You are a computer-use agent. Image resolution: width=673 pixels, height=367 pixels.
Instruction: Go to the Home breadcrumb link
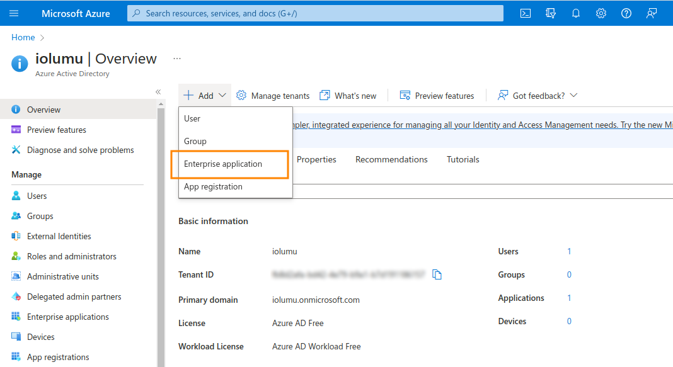(23, 37)
